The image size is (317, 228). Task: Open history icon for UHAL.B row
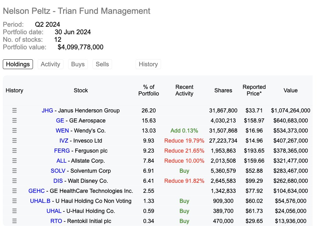tap(14, 201)
